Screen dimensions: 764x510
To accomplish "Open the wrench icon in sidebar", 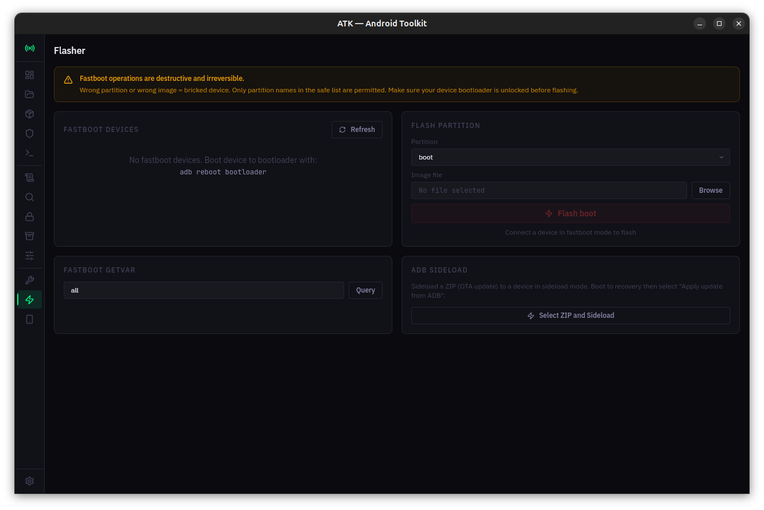I will [x=29, y=280].
